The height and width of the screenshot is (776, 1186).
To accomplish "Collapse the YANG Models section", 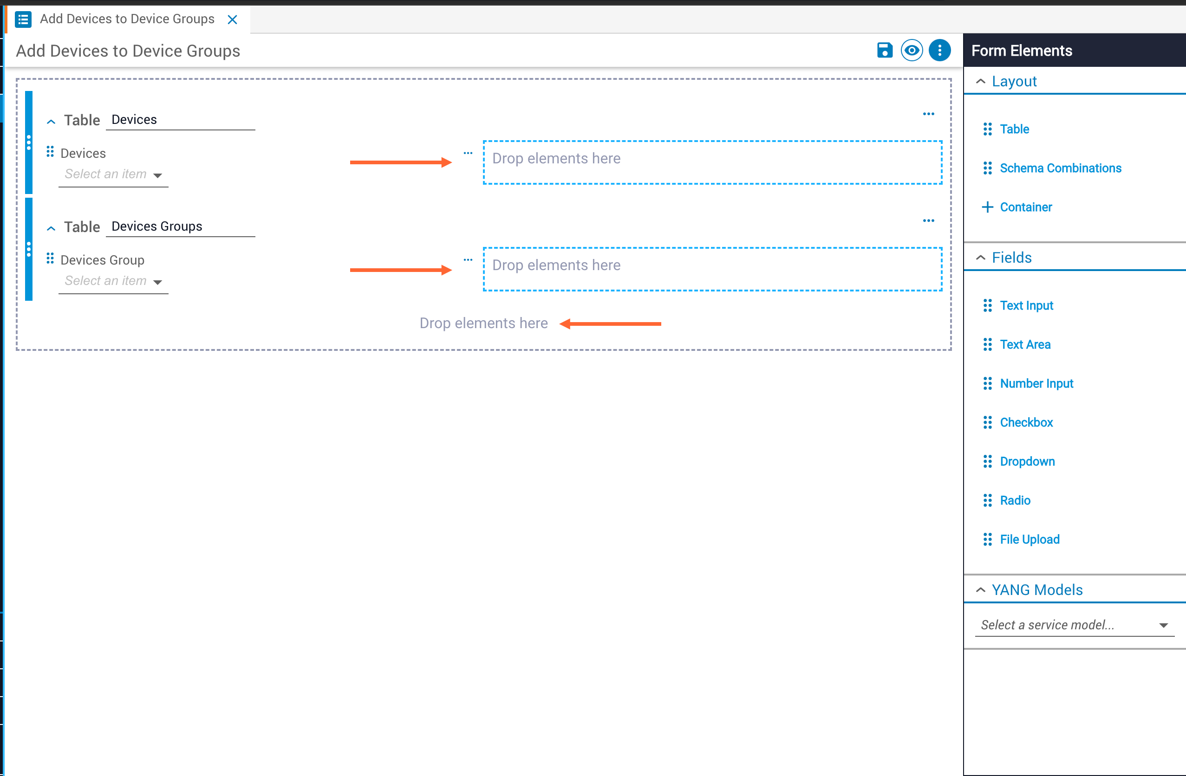I will 980,590.
